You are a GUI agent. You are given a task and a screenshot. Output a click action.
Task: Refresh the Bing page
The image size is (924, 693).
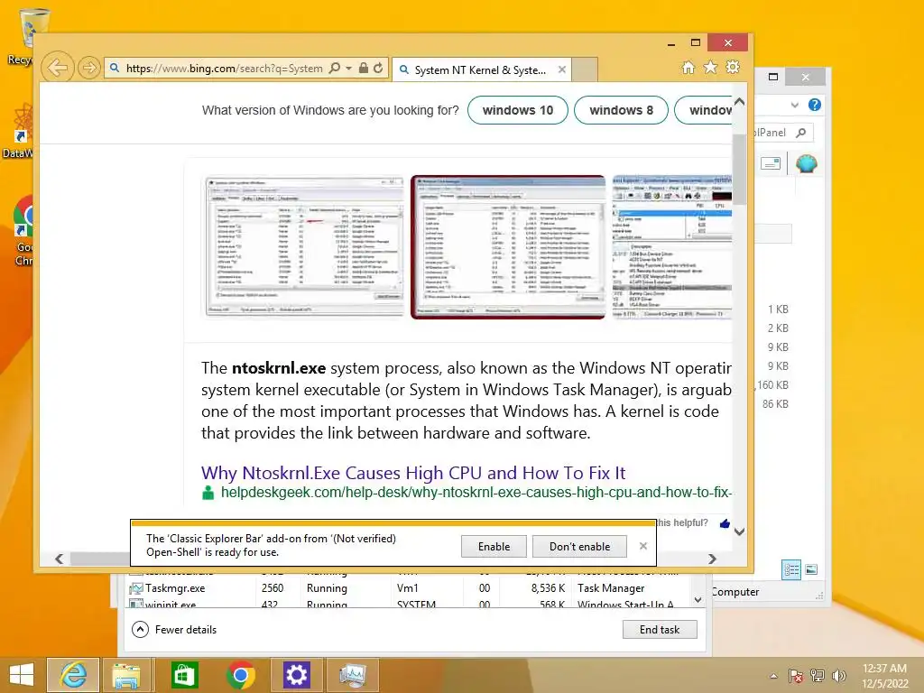tap(378, 69)
